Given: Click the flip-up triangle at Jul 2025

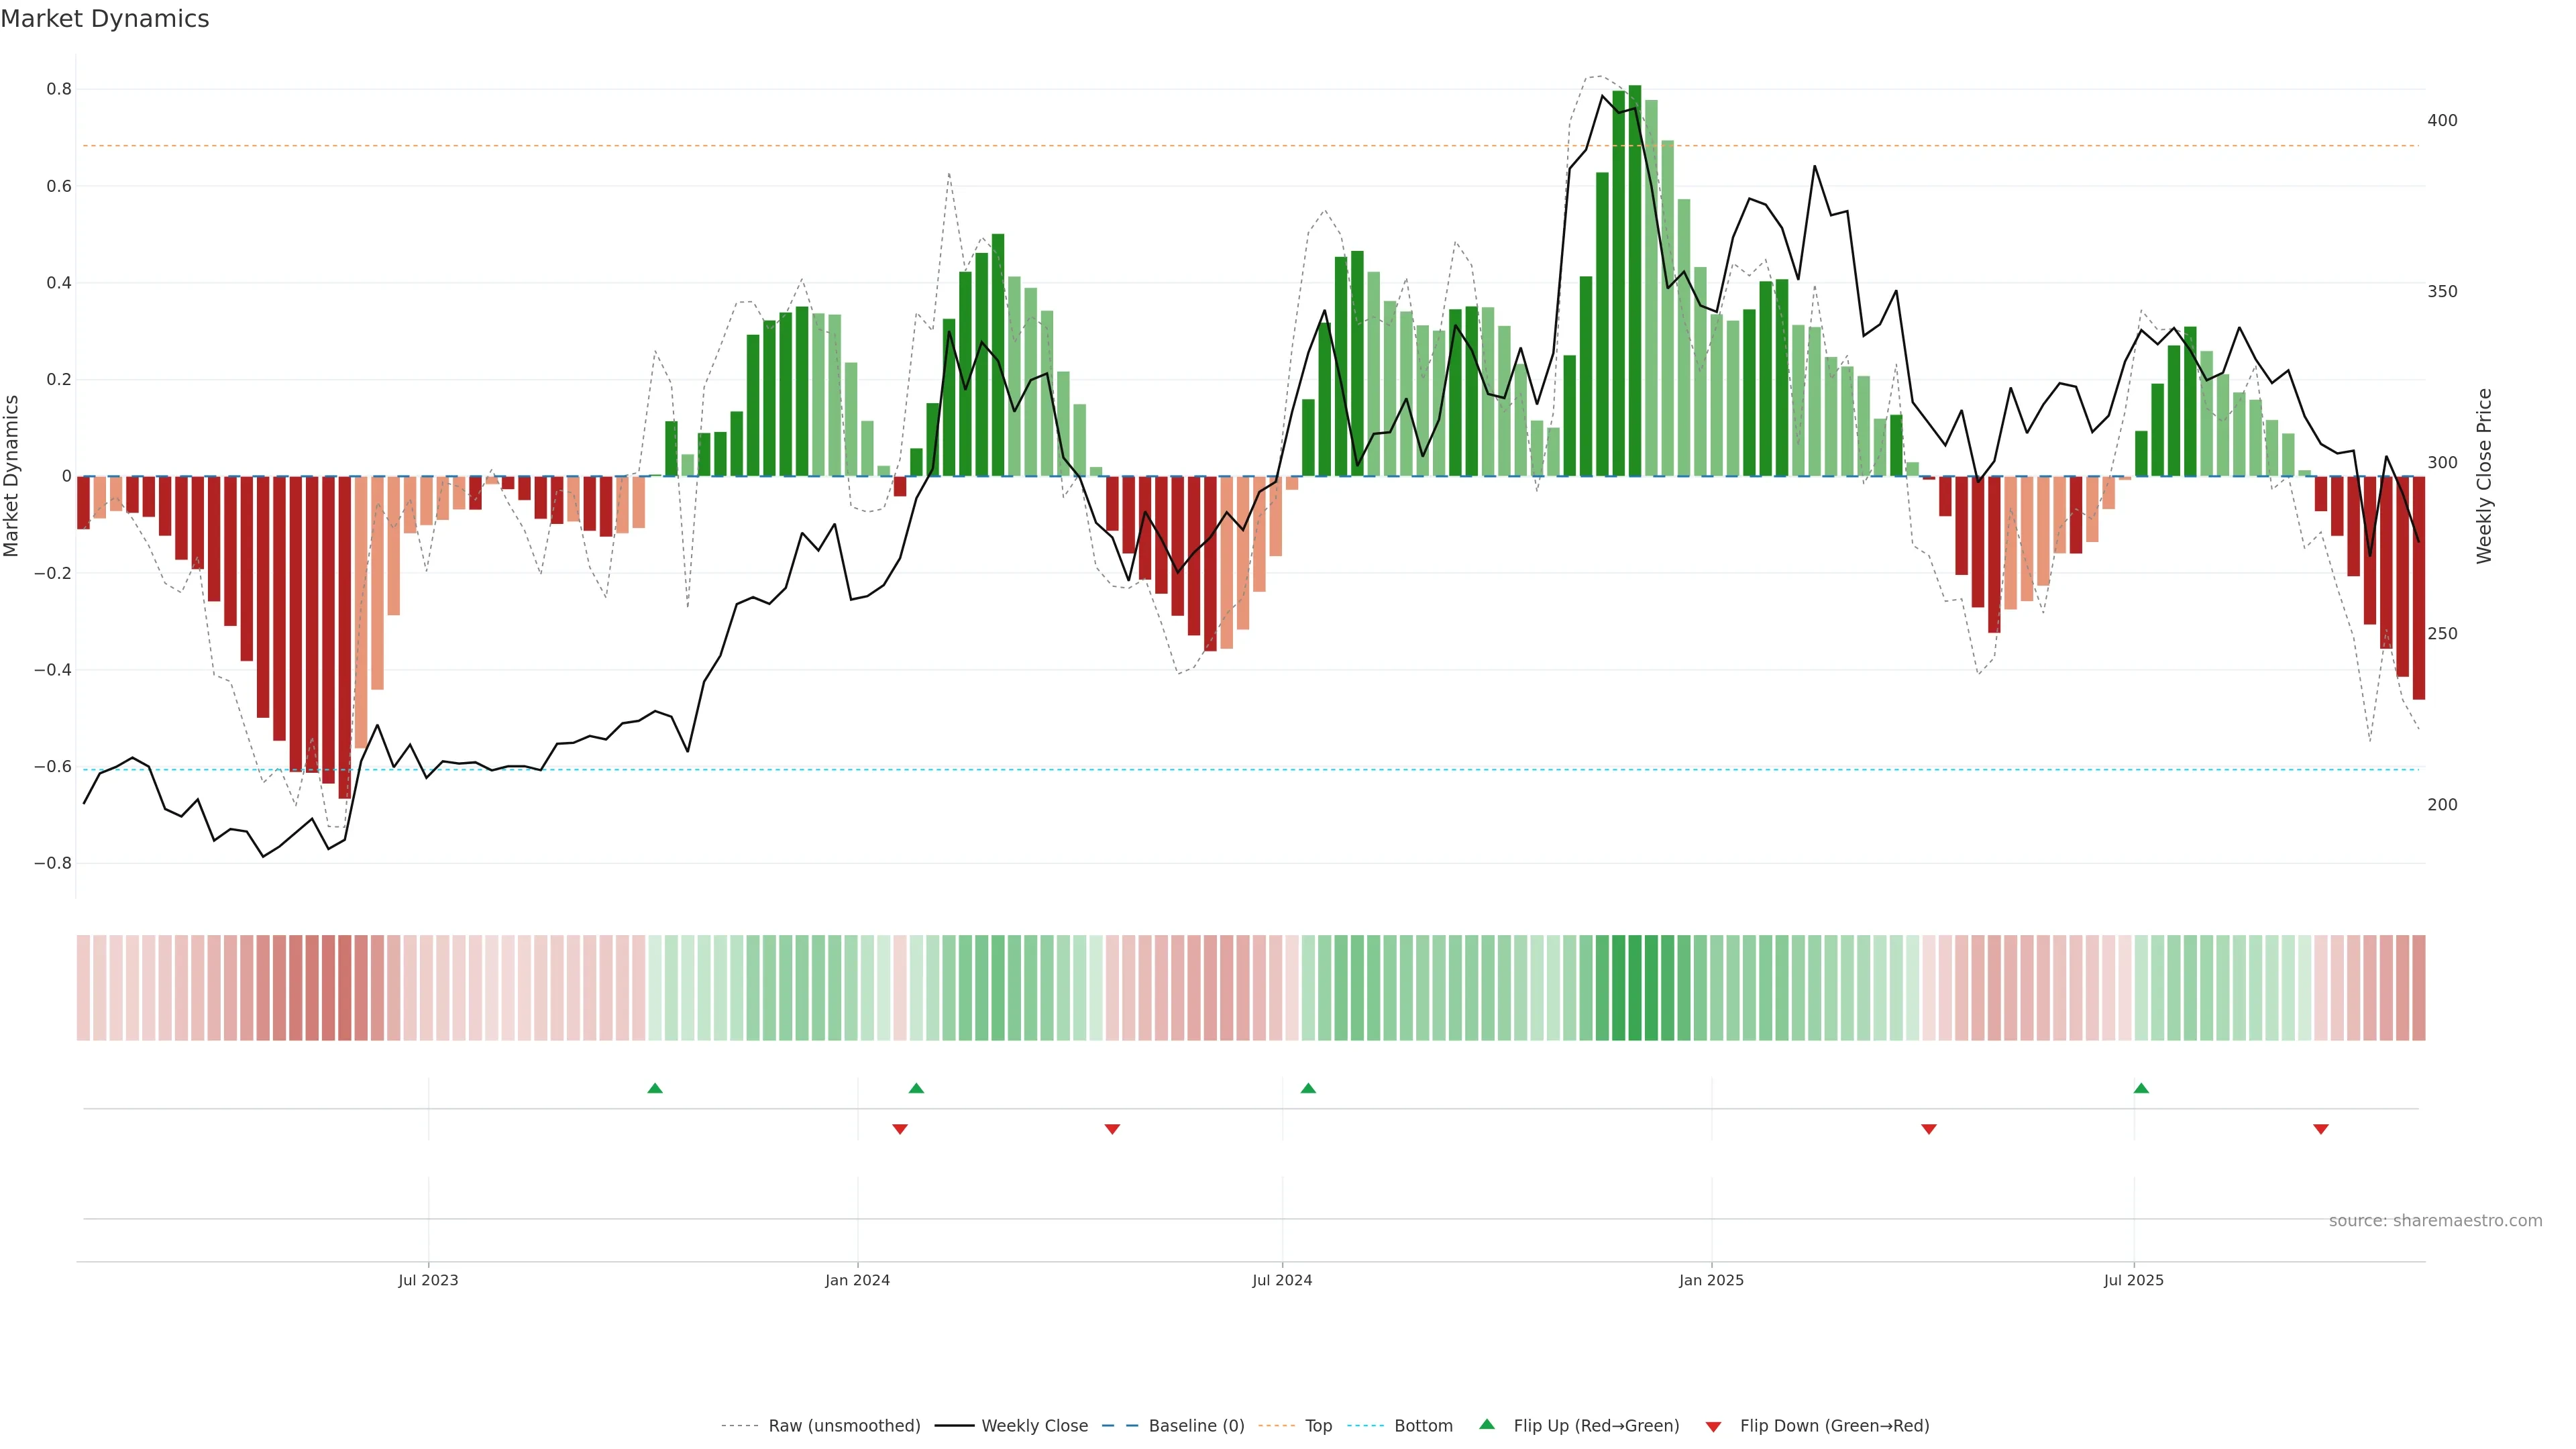Looking at the screenshot, I should point(2141,1088).
